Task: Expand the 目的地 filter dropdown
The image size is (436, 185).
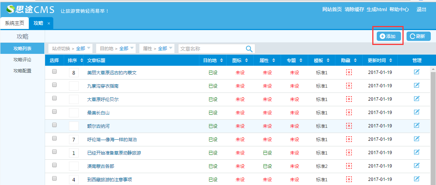Action: [x=115, y=48]
